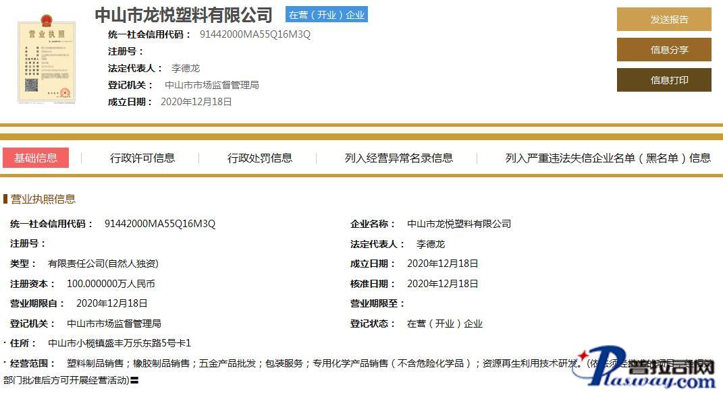
Task: Select the 基础信息 tab
Action: (x=36, y=158)
